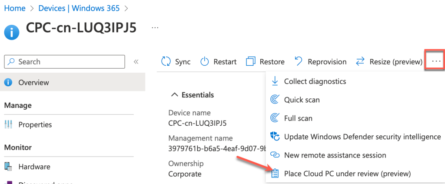Collapse the sidebar with double chevron

[136, 62]
